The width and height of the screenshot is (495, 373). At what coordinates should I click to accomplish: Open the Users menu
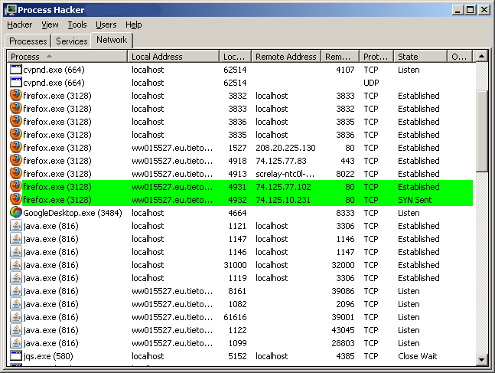coord(106,25)
